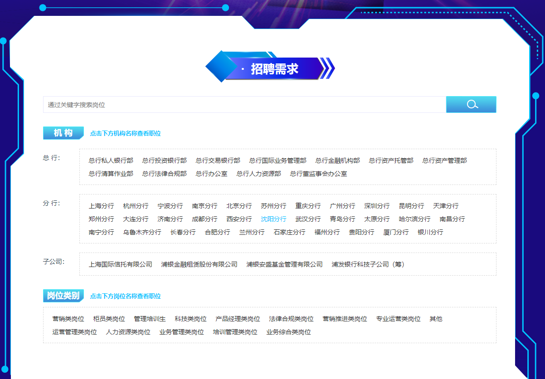This screenshot has height=379, width=545.
Task: Pick 郑州分行 branch
Action: coord(102,219)
